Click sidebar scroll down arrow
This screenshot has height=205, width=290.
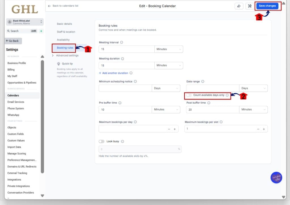tap(42, 196)
